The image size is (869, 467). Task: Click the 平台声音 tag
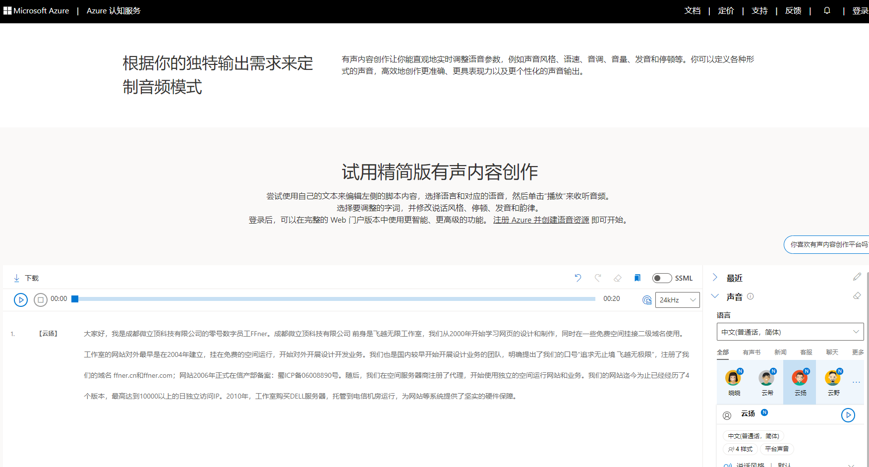click(x=777, y=449)
